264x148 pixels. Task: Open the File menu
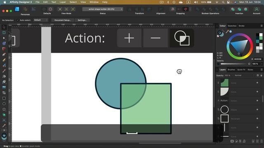[38, 2]
